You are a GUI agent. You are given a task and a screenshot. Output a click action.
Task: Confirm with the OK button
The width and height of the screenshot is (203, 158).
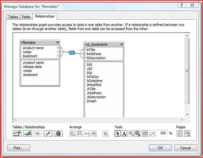tap(160, 148)
